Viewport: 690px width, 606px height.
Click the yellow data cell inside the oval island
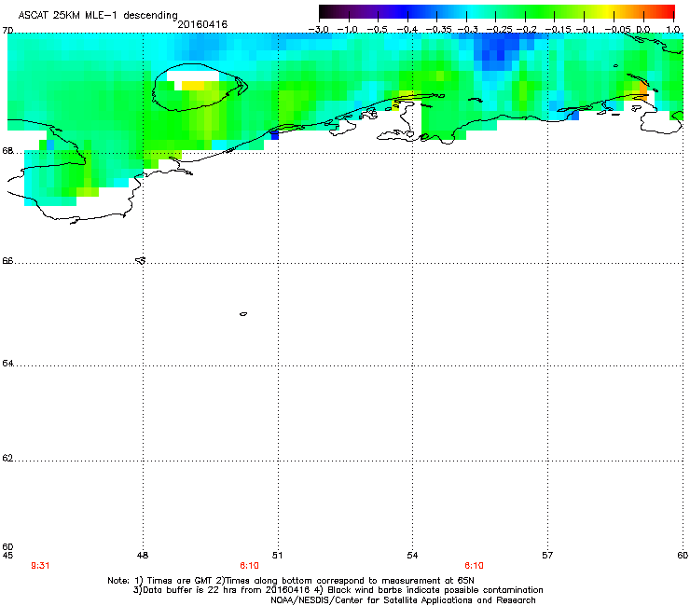(193, 86)
